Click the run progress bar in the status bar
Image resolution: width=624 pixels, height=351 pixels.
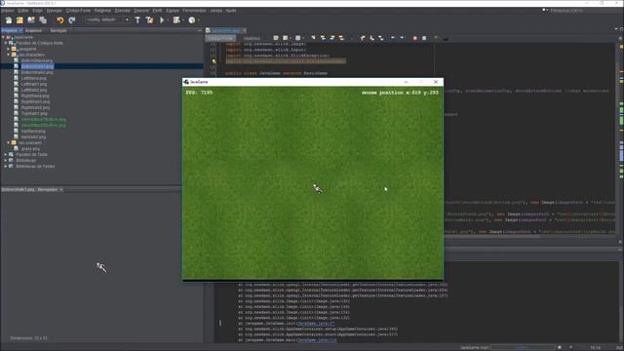pyautogui.click(x=523, y=347)
